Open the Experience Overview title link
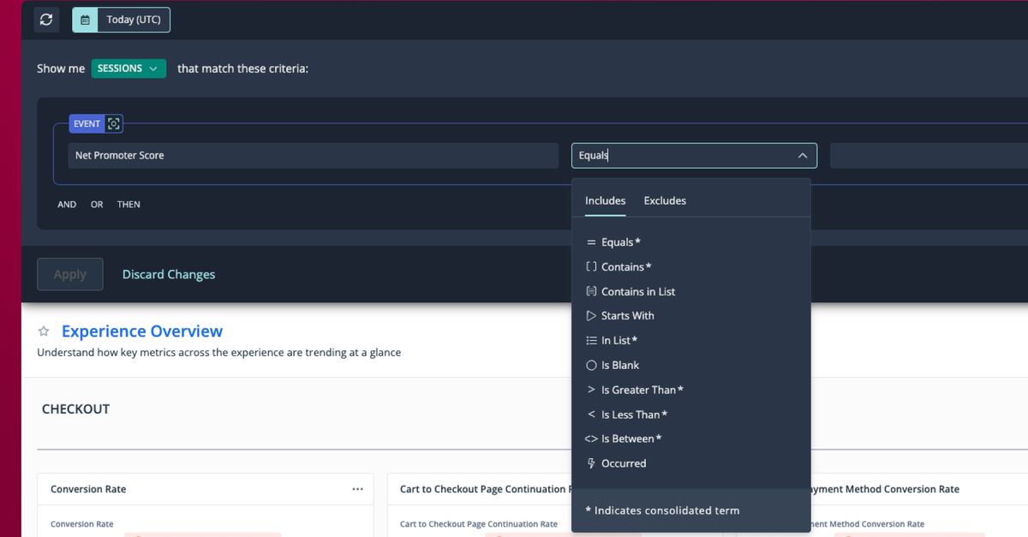 (x=142, y=331)
